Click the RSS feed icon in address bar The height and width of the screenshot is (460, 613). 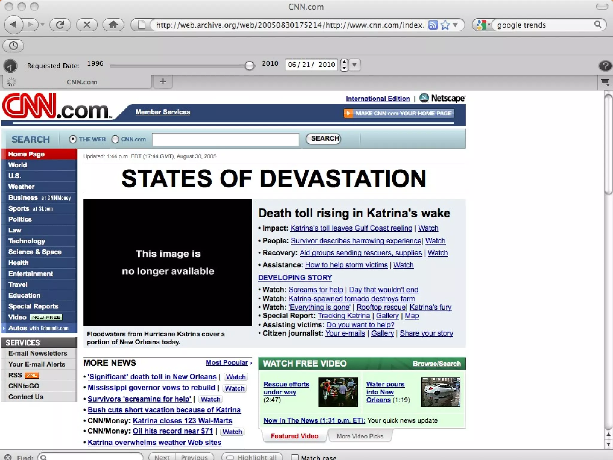point(433,25)
